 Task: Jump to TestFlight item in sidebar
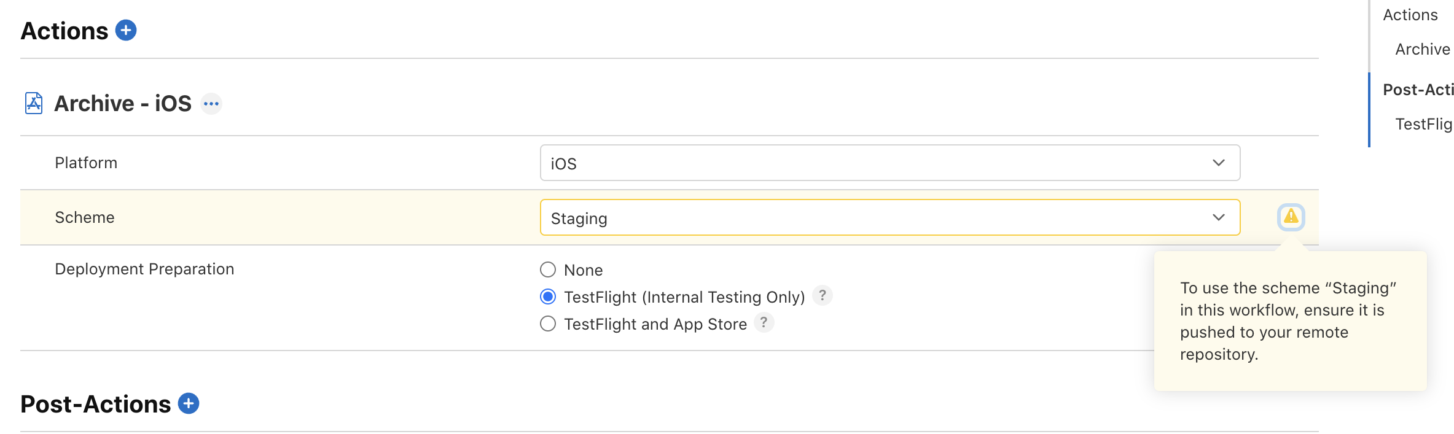(x=1424, y=124)
